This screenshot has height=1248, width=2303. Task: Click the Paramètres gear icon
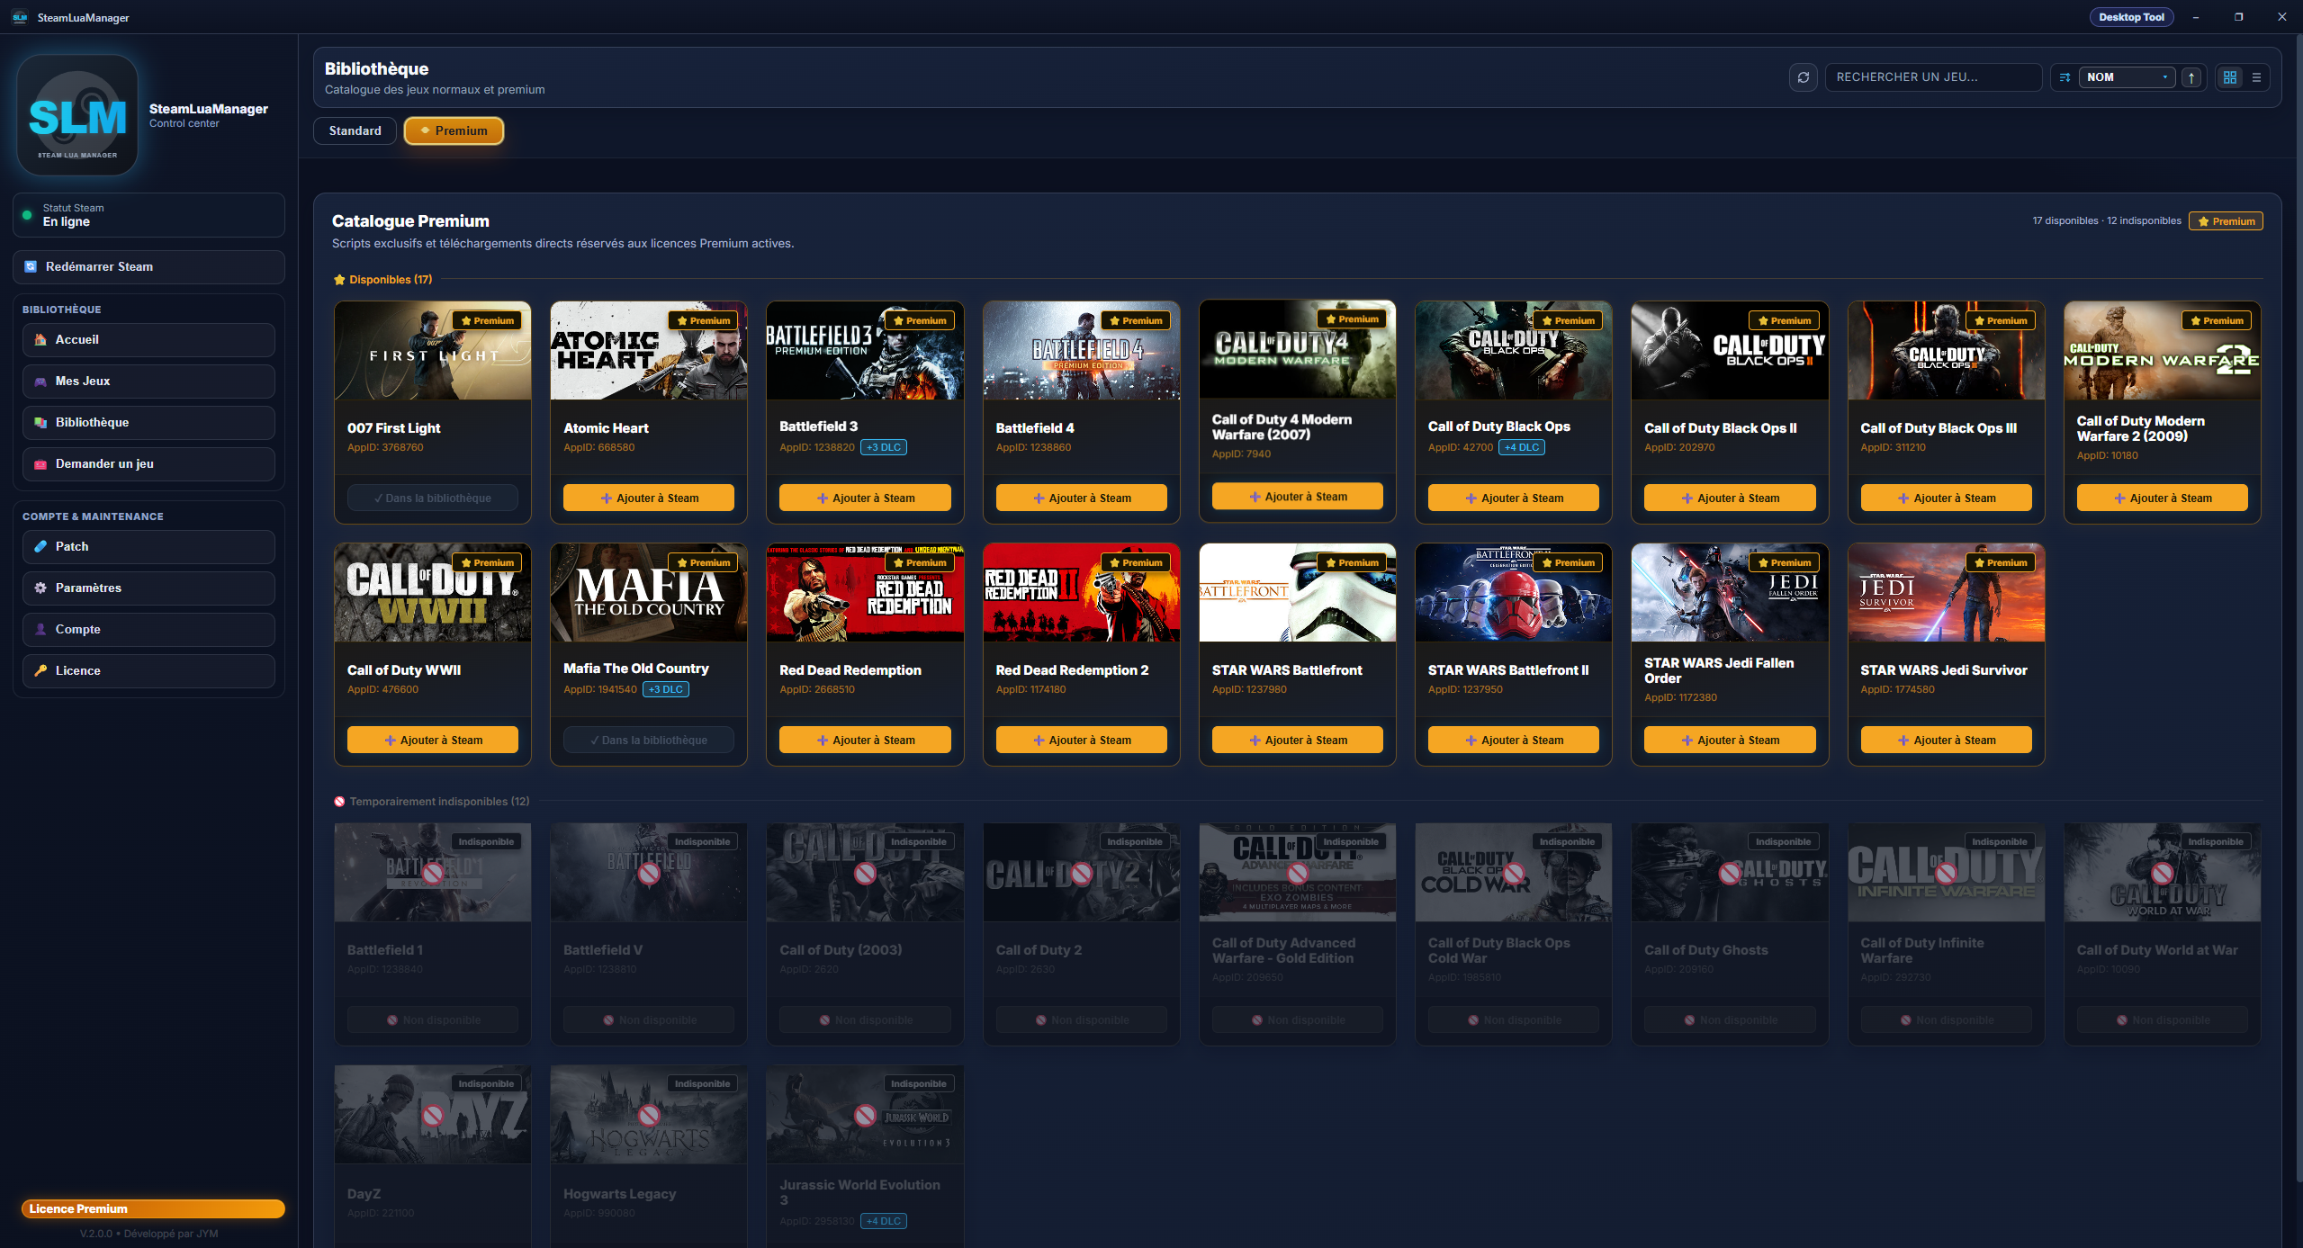pos(40,588)
